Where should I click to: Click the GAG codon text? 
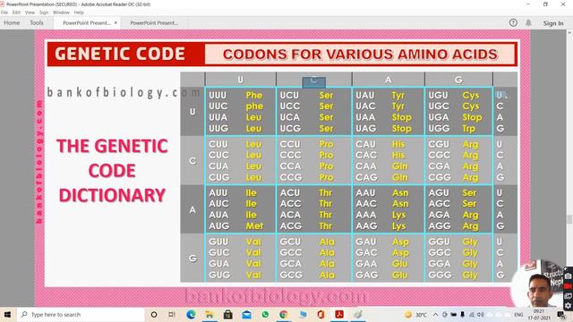366,275
